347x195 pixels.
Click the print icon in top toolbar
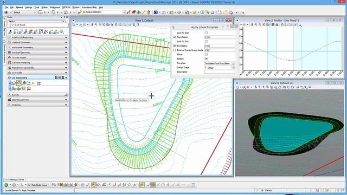[231, 12]
